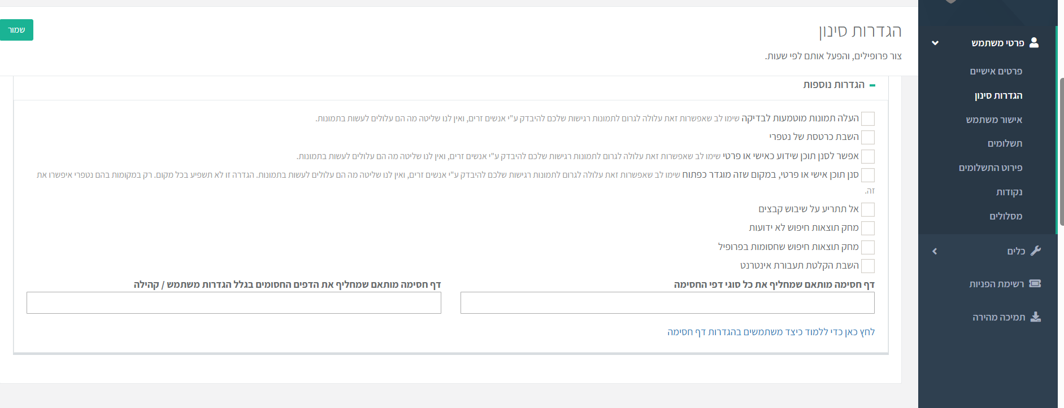Collapse the הגדרות נוספות section minus icon
The height and width of the screenshot is (408, 1064).
click(x=872, y=85)
